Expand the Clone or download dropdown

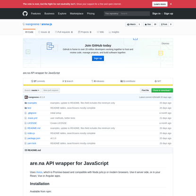click(162, 90)
